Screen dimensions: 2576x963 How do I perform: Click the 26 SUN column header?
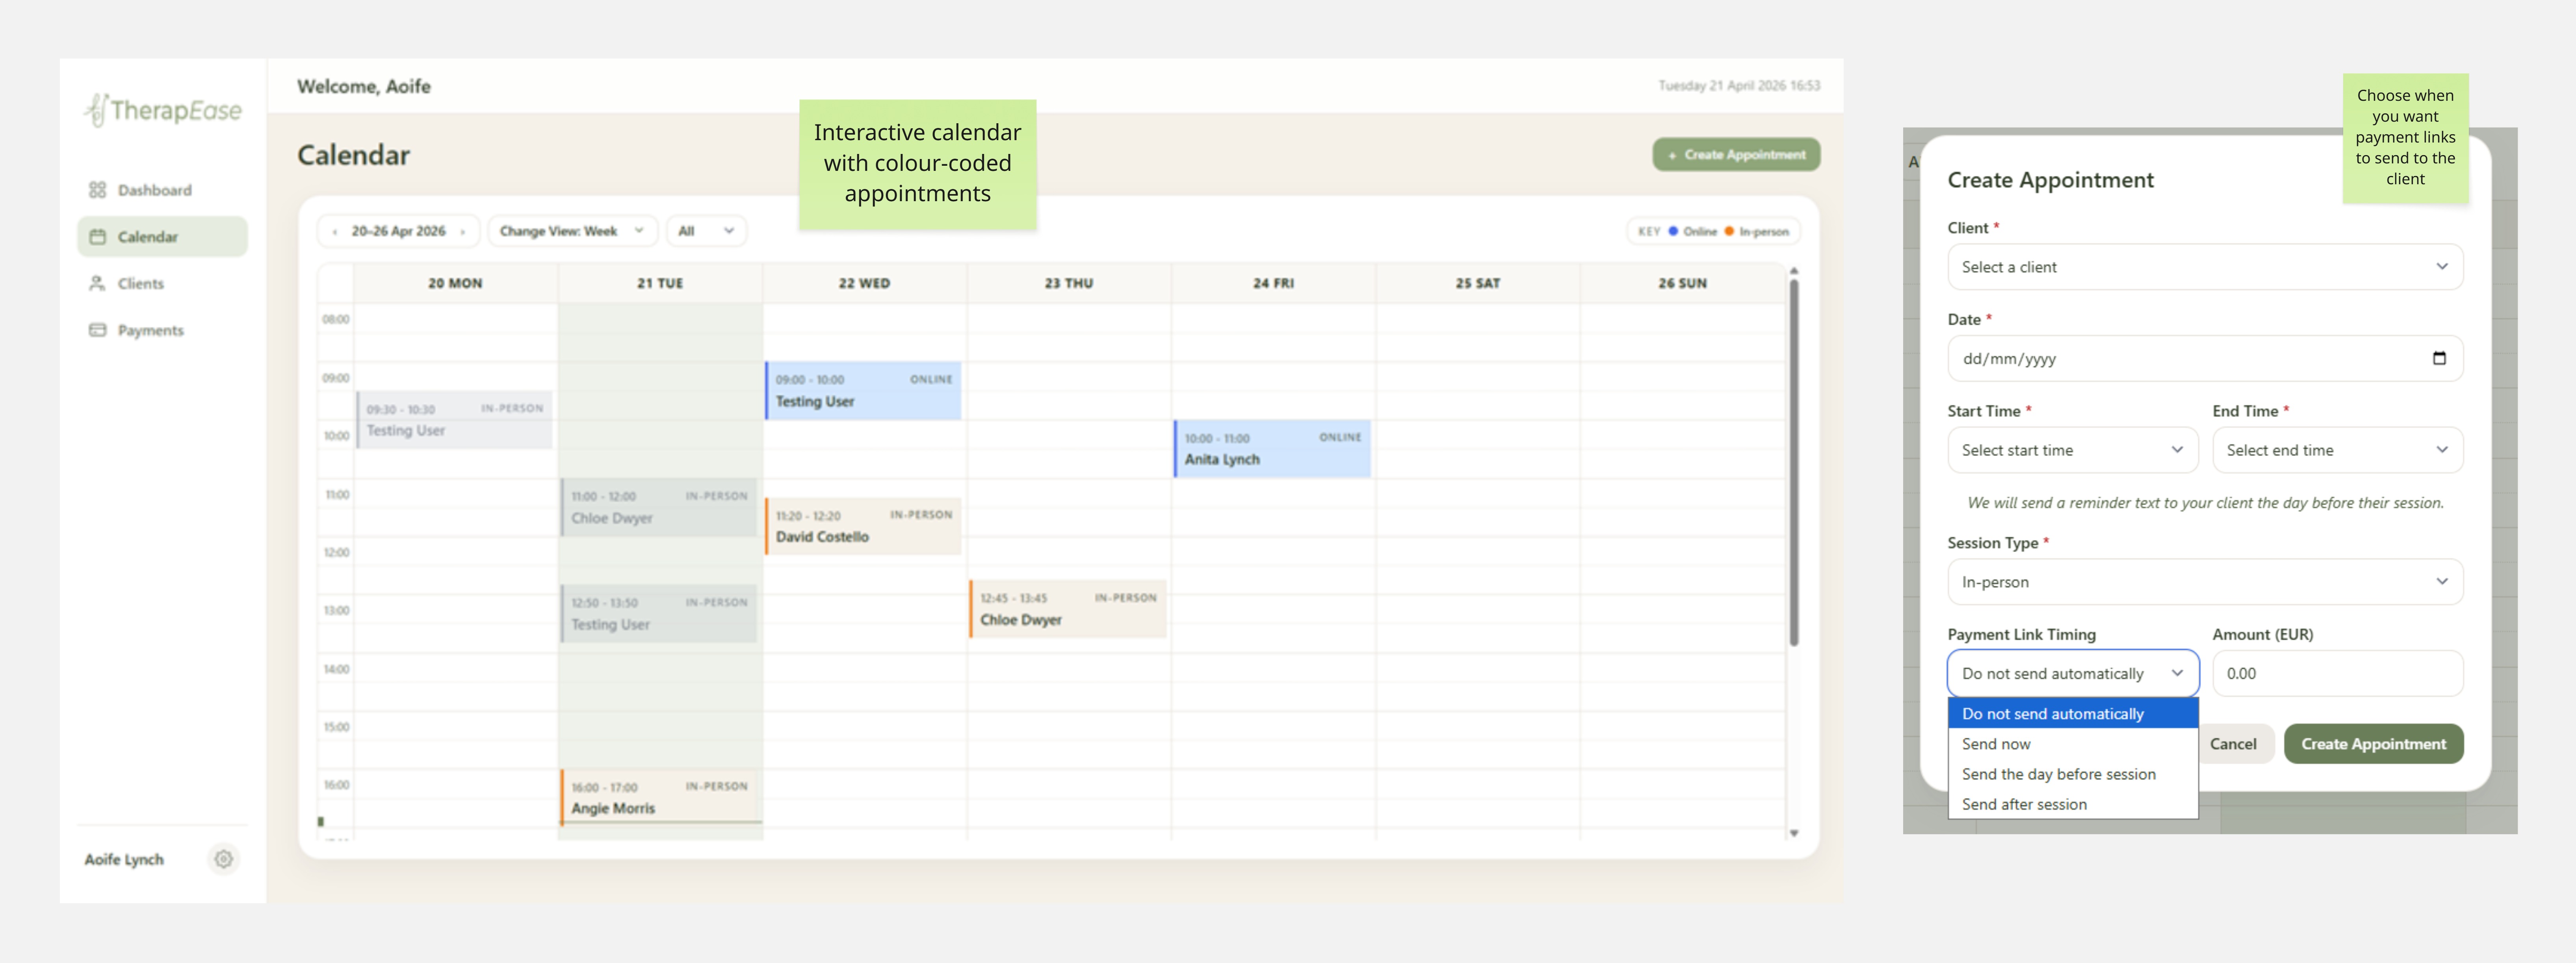(x=1682, y=284)
